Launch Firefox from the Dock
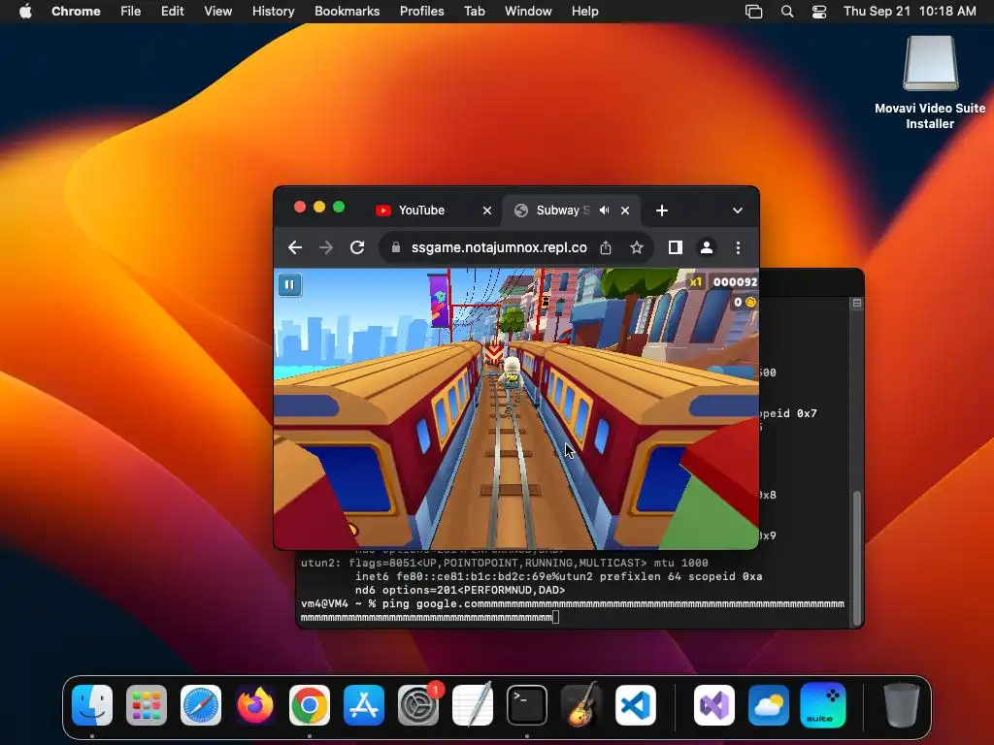Viewport: 994px width, 745px height. click(x=255, y=705)
